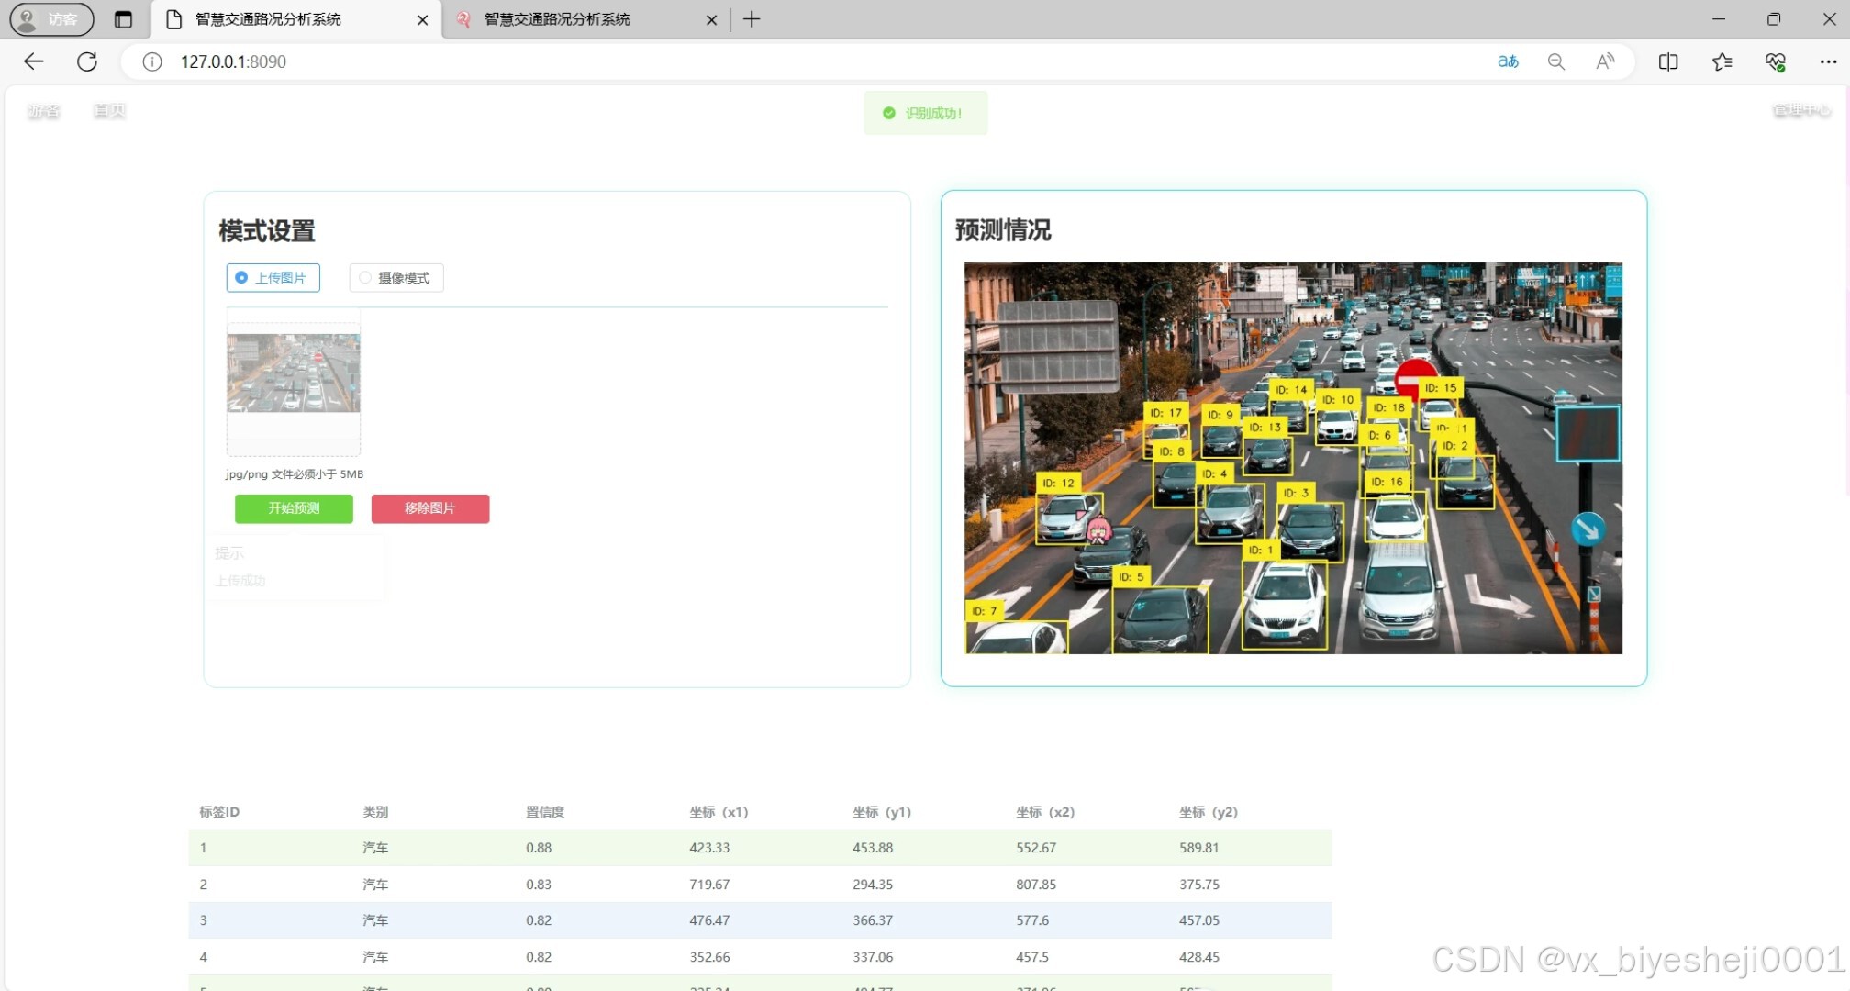
Task: Click the 457.5 x2 cell
Action: pyautogui.click(x=1032, y=957)
